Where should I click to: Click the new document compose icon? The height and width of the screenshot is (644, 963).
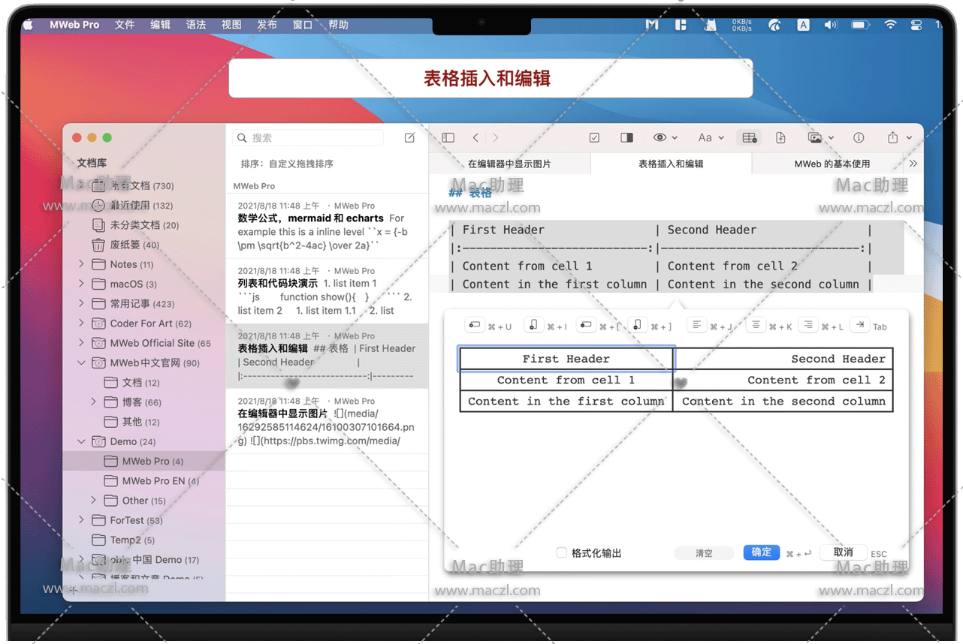point(409,138)
